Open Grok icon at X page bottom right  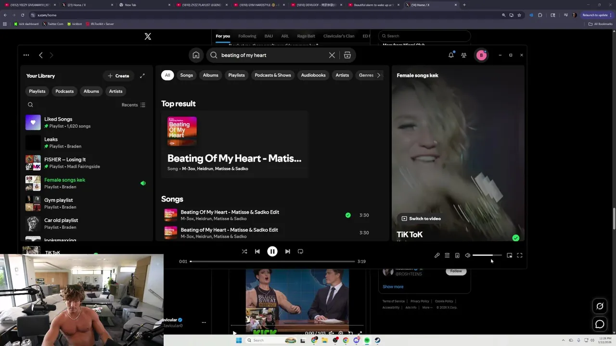click(600, 306)
